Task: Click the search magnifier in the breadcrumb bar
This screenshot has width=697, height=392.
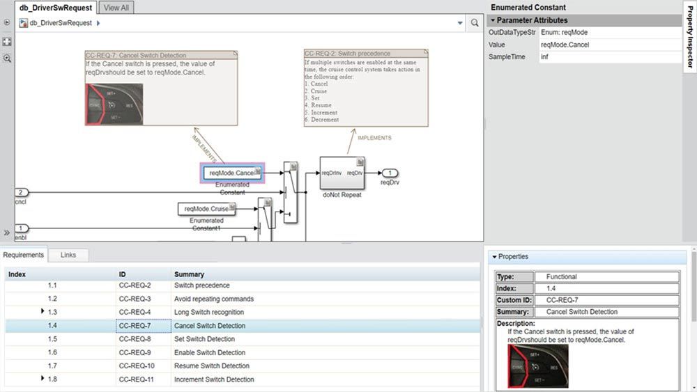Action: 475,23
